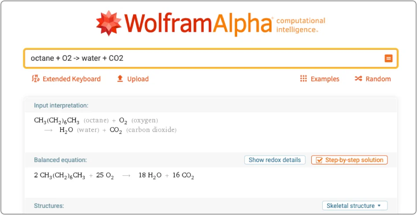Viewport: 417px width, 215px height.
Task: Click the Step-by-step checkmark icon
Action: tap(319, 160)
